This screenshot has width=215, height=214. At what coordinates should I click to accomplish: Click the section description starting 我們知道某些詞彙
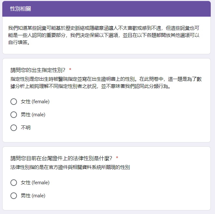104,35
